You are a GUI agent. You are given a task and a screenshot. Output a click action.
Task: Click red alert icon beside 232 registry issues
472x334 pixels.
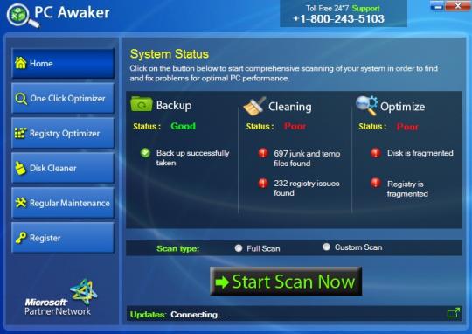263,183
